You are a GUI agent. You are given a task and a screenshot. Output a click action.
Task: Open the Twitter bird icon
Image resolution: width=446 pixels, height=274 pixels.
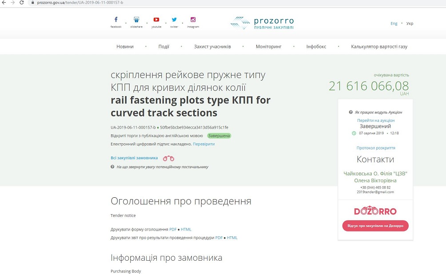click(x=174, y=20)
